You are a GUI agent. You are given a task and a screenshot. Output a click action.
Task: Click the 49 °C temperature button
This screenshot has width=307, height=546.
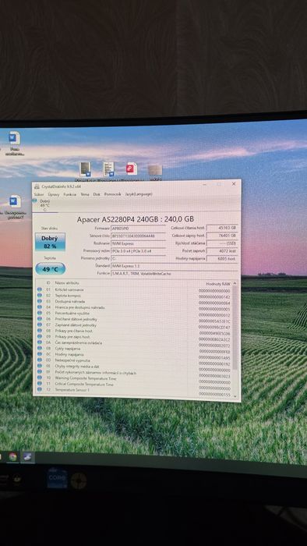pos(51,269)
